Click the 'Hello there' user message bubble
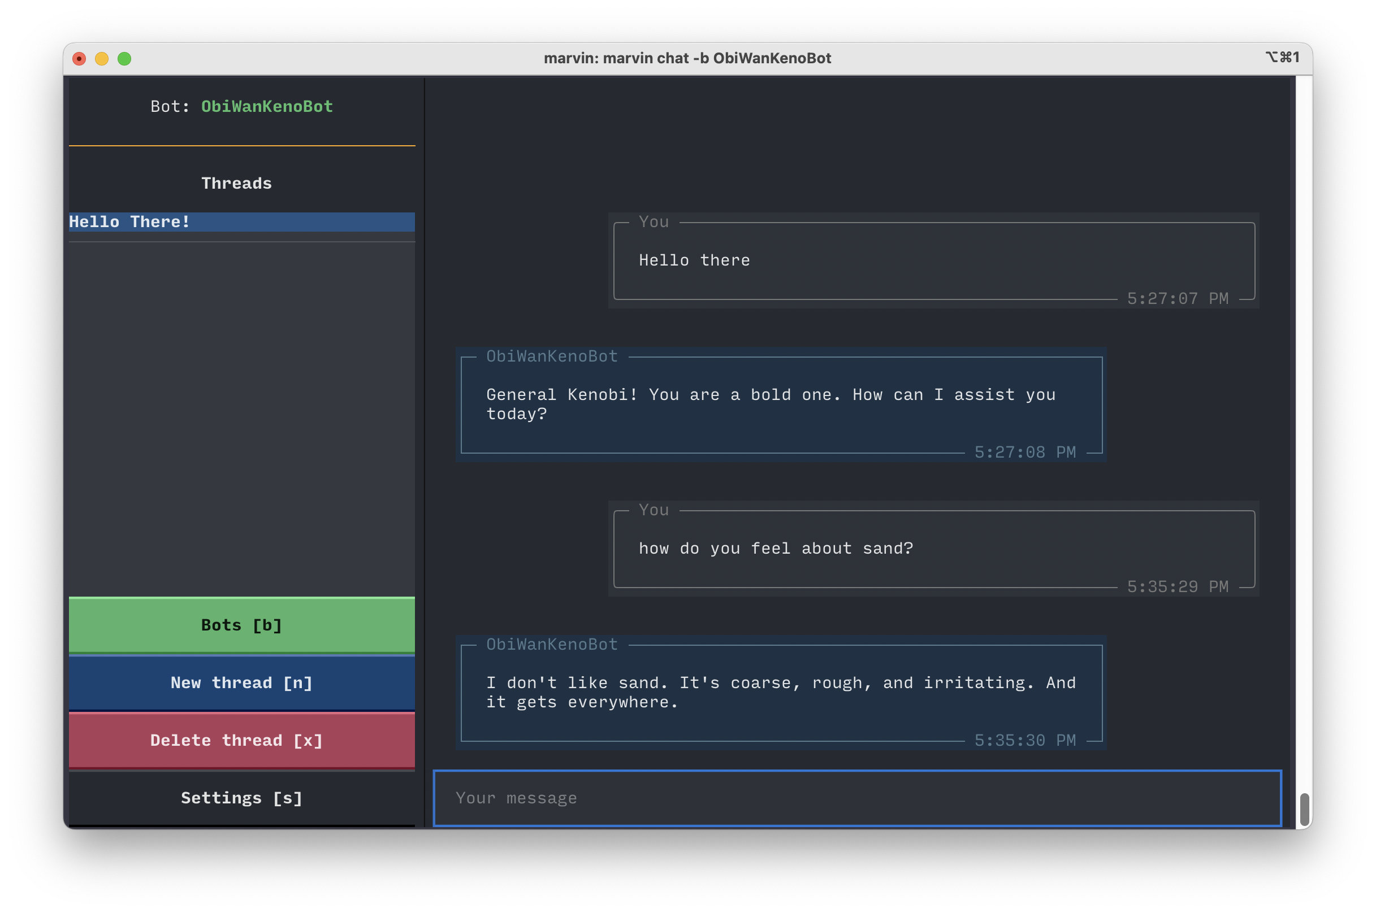Image resolution: width=1376 pixels, height=913 pixels. 933,260
